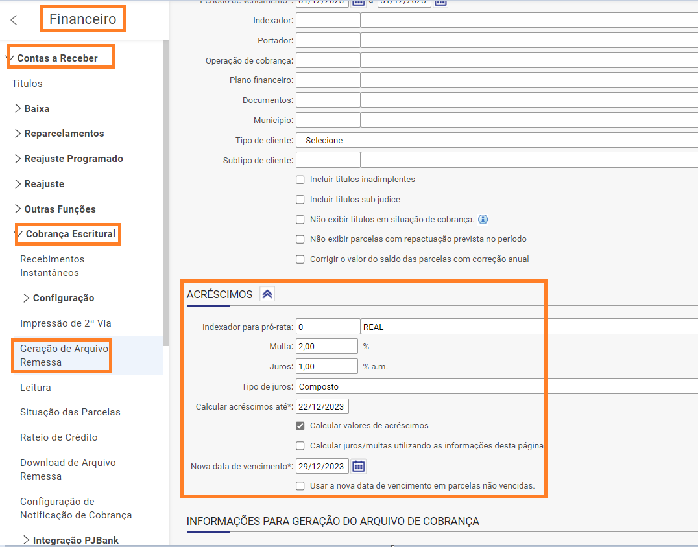The height and width of the screenshot is (547, 698).
Task: Open Títulos in the sidebar
Action: (x=27, y=84)
